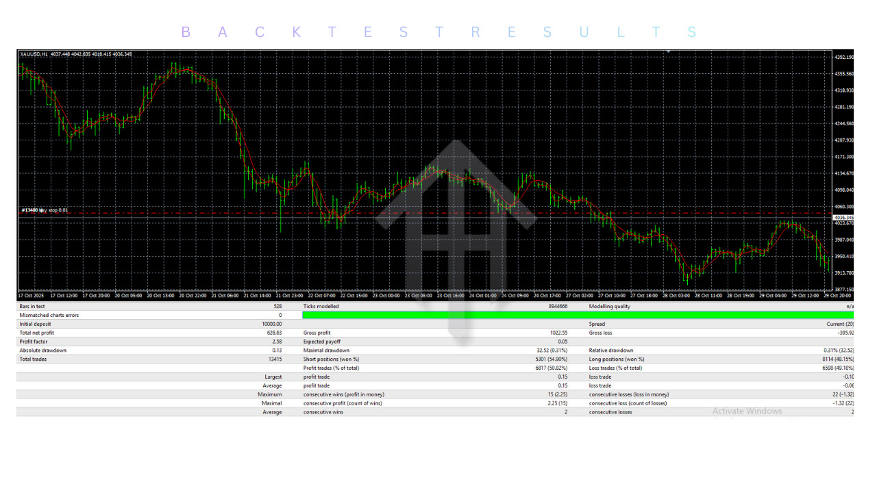This screenshot has width=877, height=493.
Task: Click the XAUUSD,H1 chart symbol title
Action: point(34,54)
